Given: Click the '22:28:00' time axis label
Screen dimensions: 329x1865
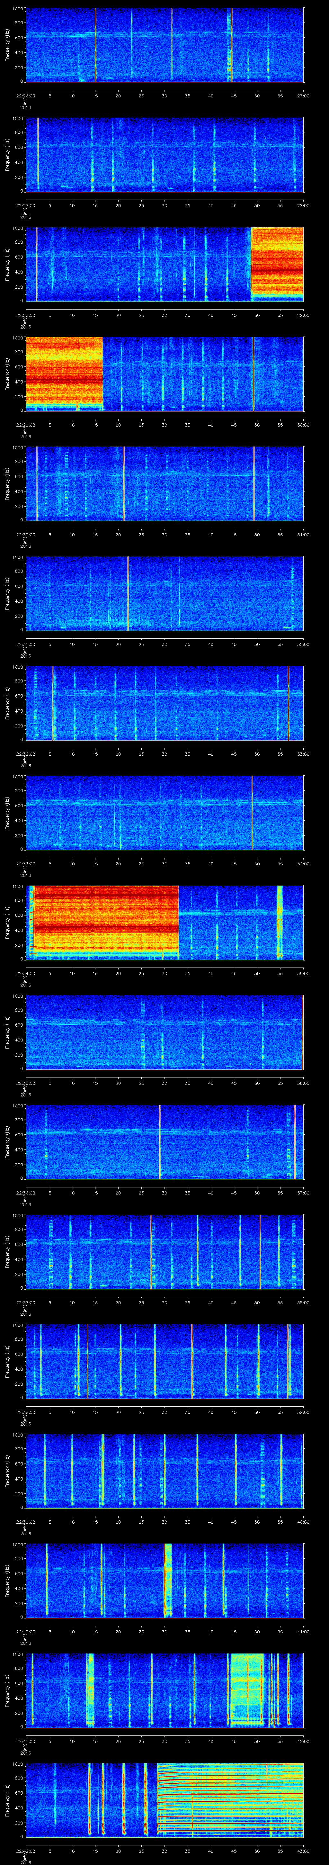Looking at the screenshot, I should click(25, 315).
